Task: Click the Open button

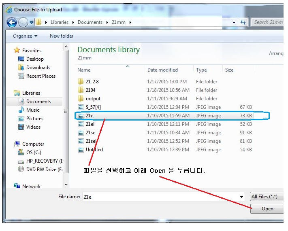Action: (x=267, y=209)
